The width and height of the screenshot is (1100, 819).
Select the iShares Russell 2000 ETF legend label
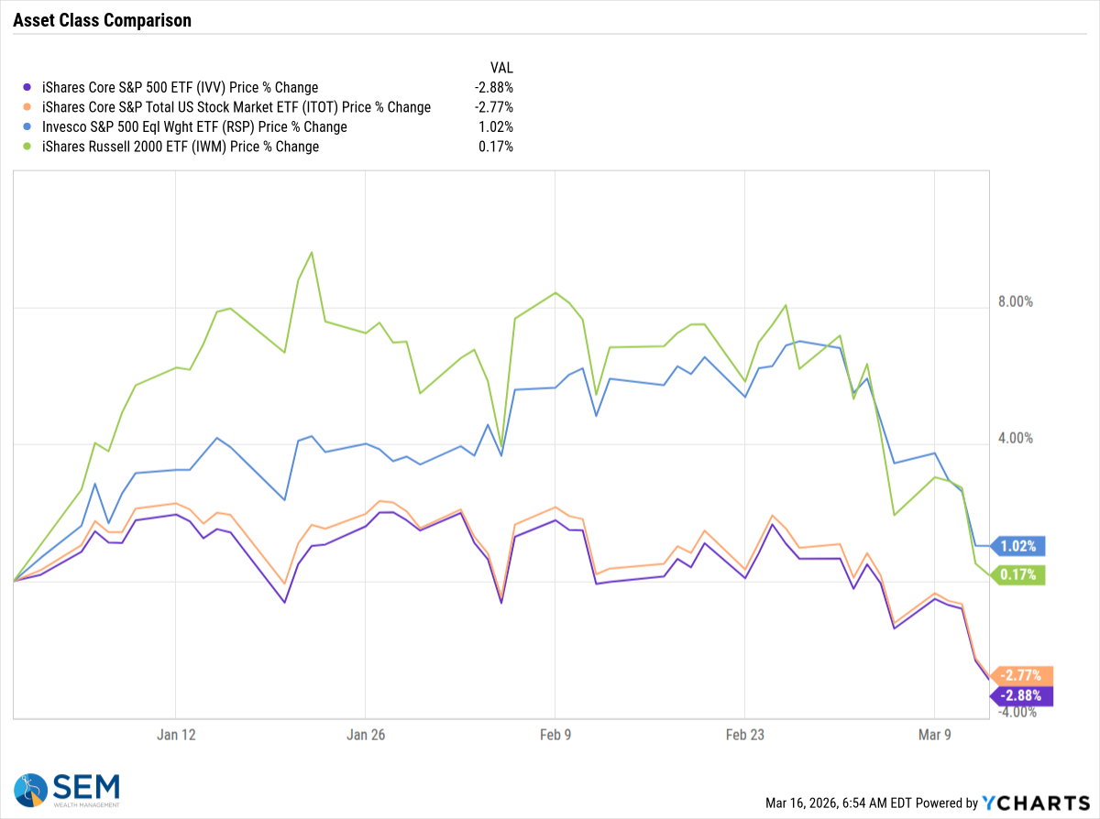coord(181,147)
